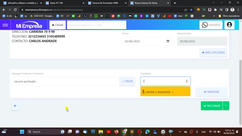Open the hamburger sidebar menu
The width and height of the screenshot is (242, 136).
click(5, 25)
